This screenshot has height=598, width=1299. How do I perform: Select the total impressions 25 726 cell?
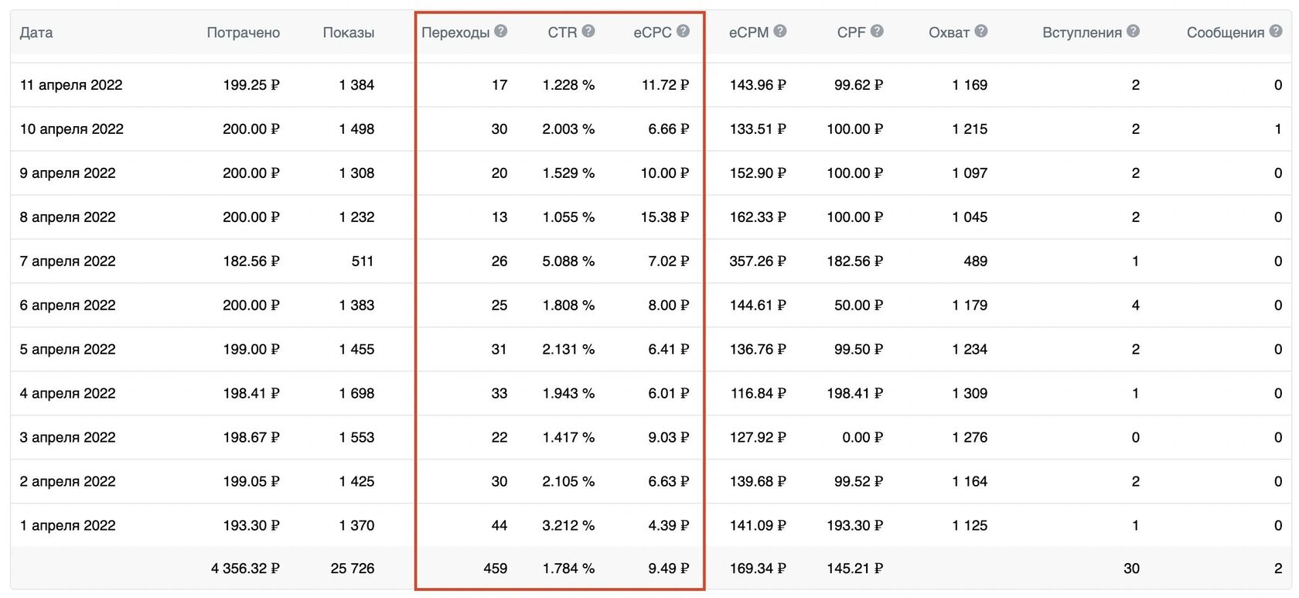point(352,569)
